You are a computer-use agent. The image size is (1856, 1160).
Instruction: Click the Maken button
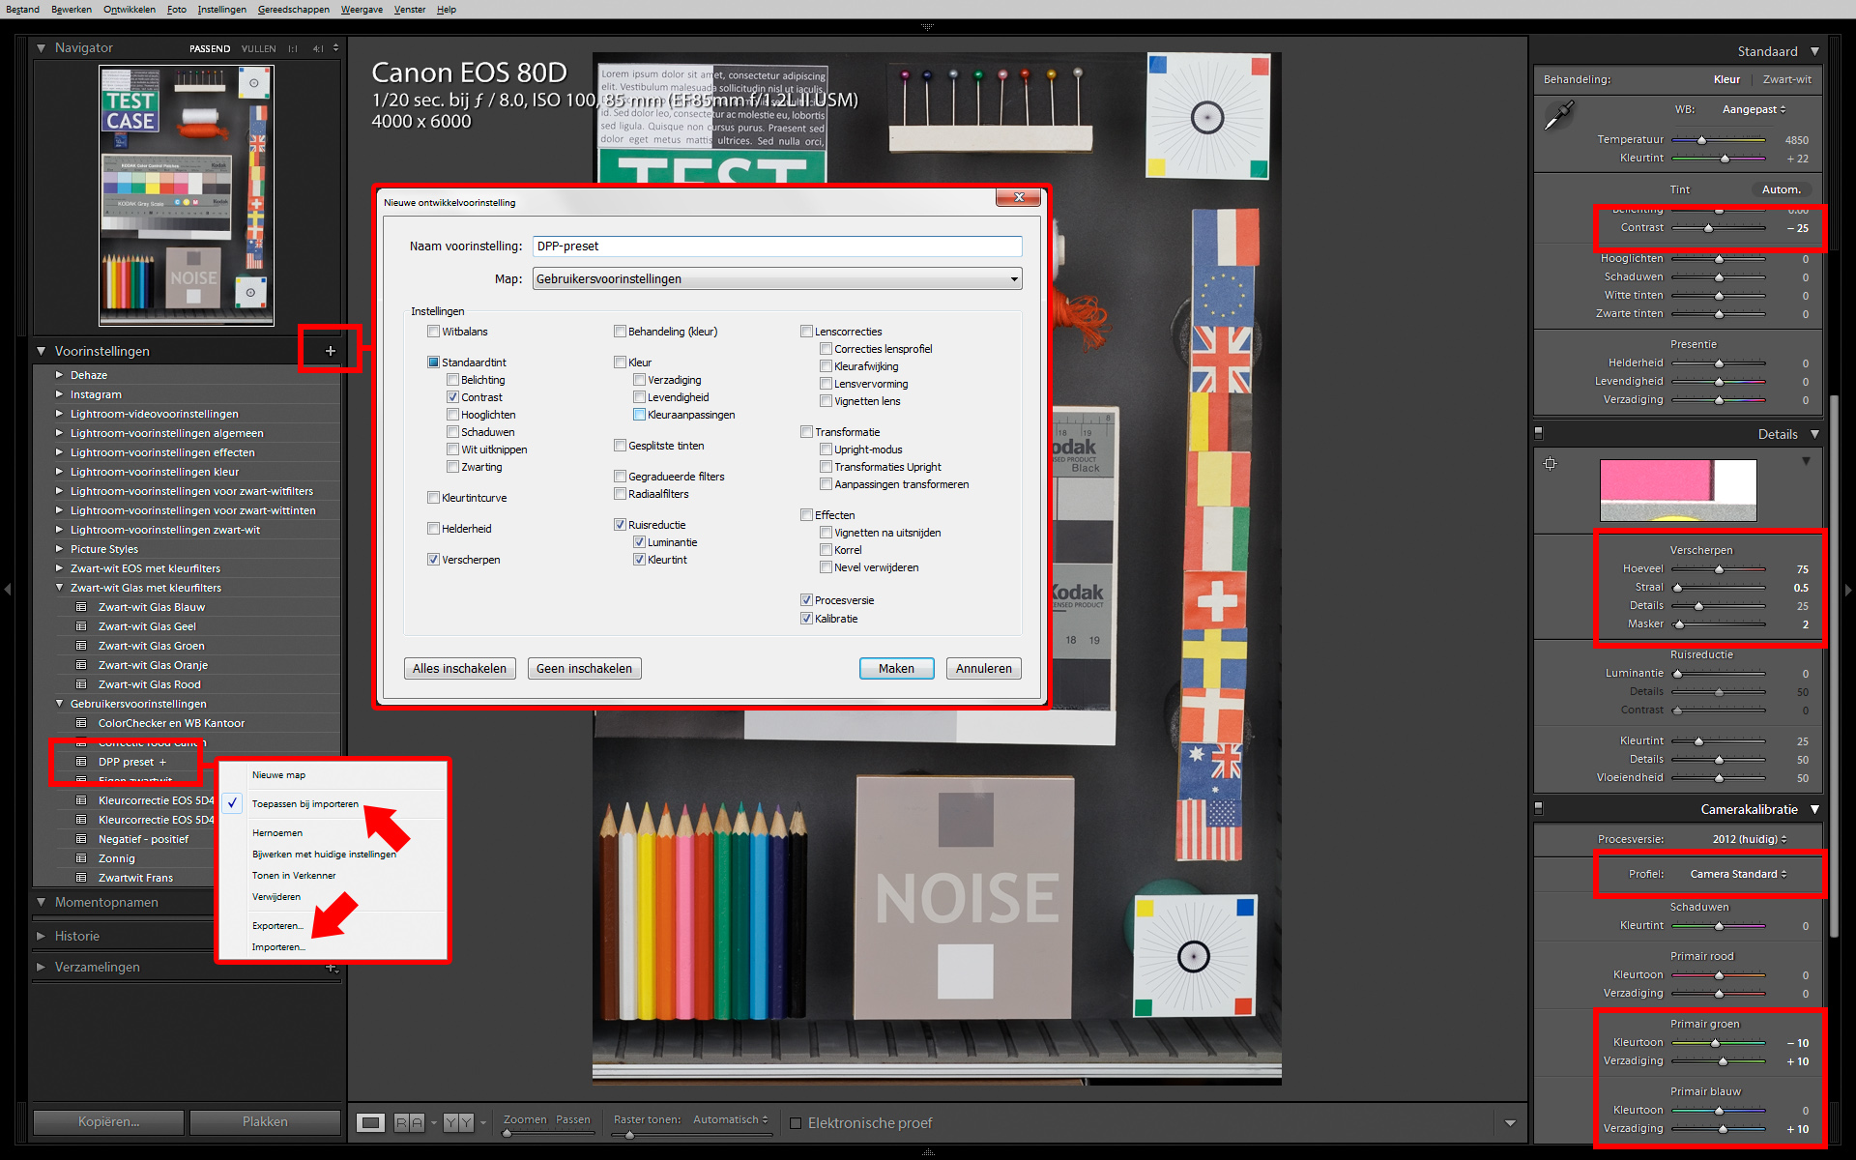pos(896,669)
